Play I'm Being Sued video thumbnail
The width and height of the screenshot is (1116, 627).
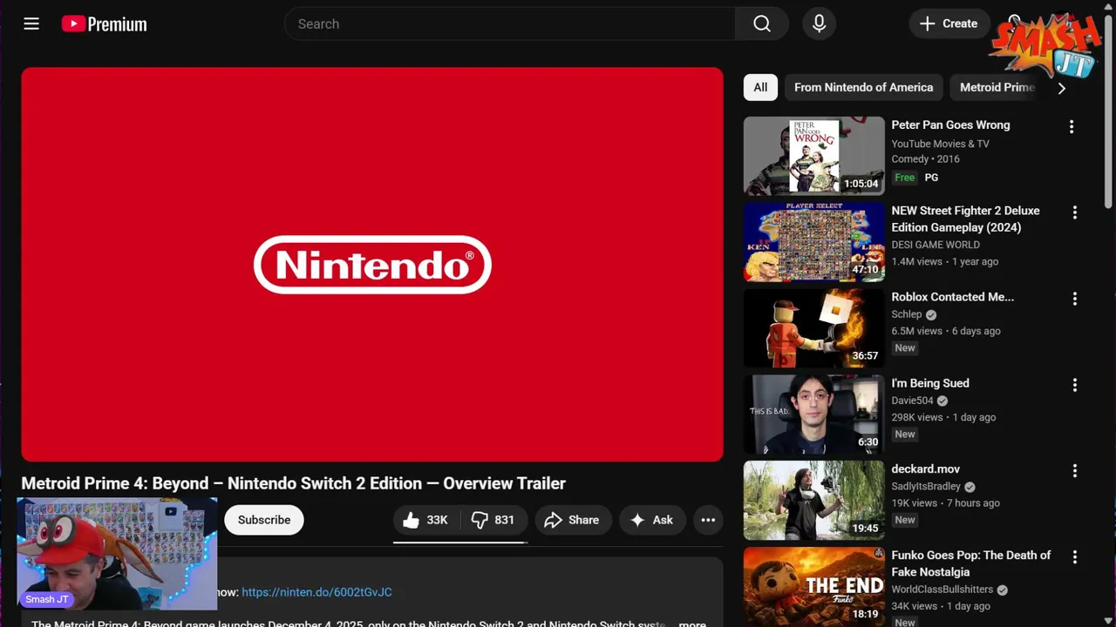click(x=814, y=415)
